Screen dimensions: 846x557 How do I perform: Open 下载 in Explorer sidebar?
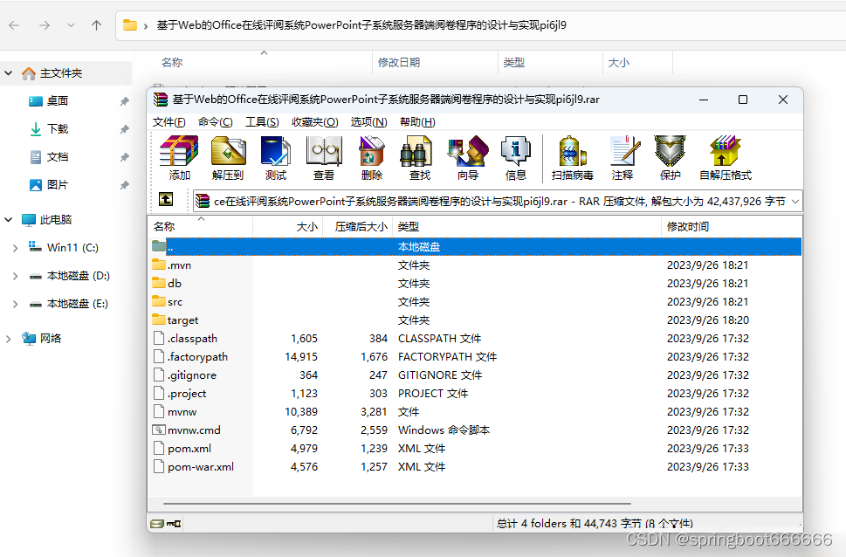pos(58,129)
